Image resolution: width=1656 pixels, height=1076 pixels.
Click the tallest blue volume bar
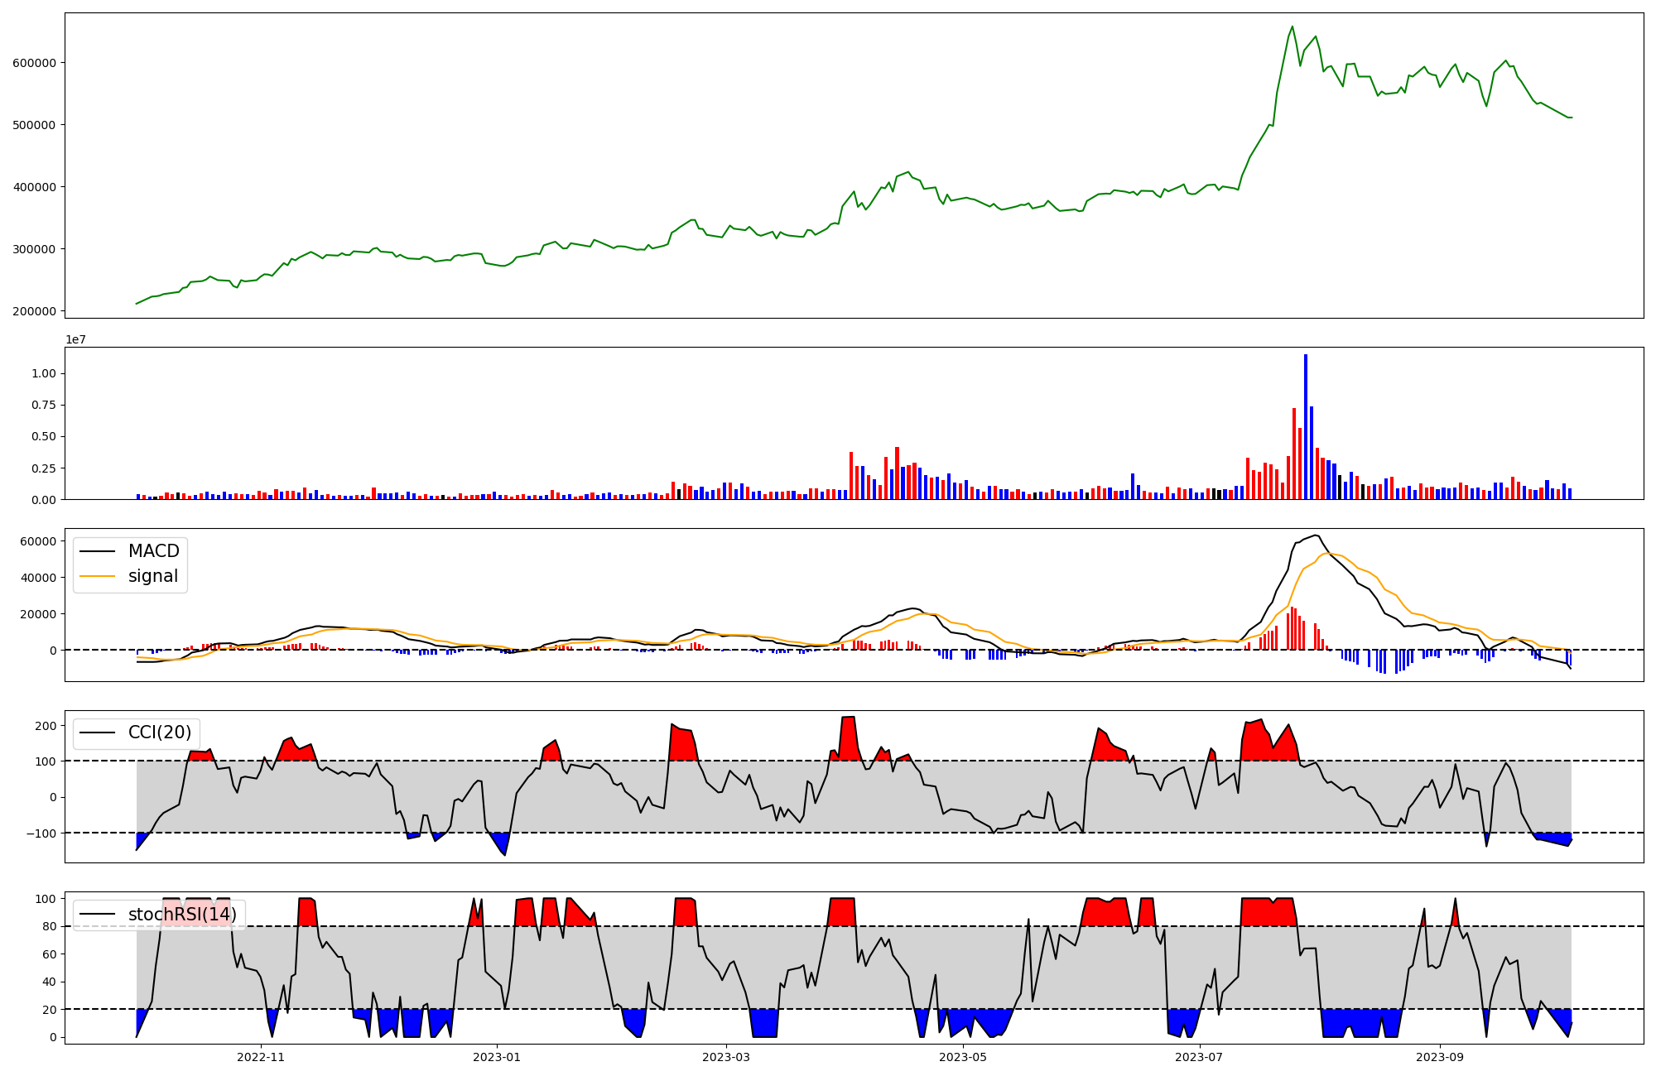(x=1306, y=426)
